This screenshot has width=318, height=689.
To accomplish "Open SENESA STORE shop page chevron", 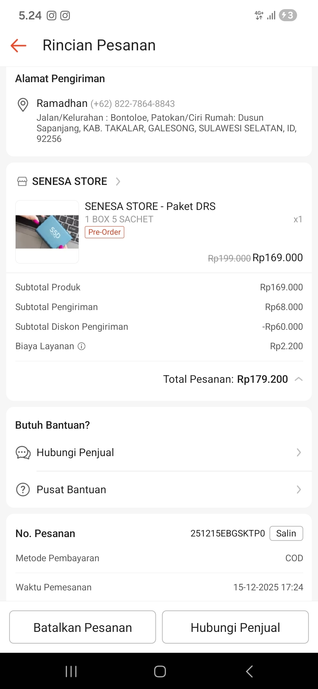I will point(118,181).
